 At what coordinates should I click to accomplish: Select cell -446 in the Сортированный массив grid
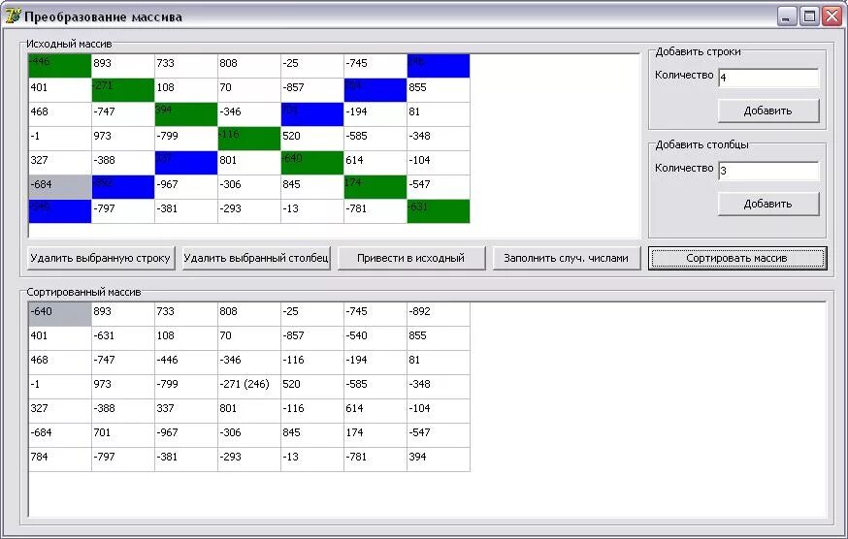click(x=186, y=363)
